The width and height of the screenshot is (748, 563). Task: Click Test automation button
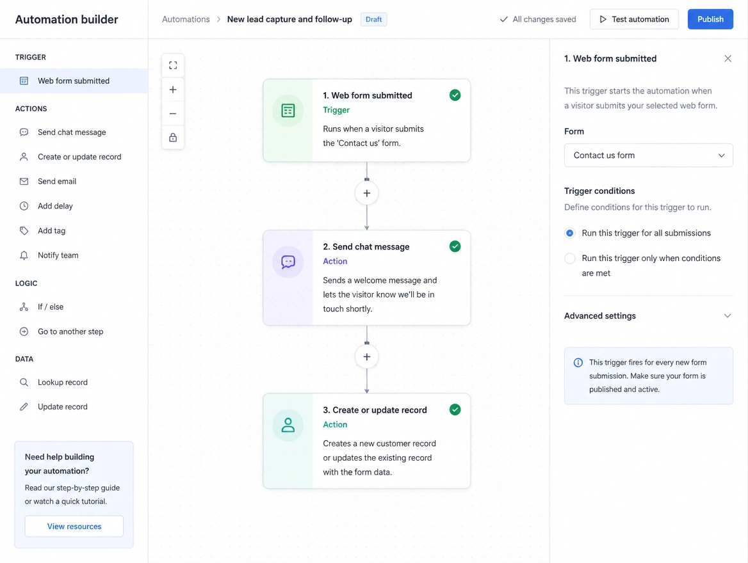(634, 19)
